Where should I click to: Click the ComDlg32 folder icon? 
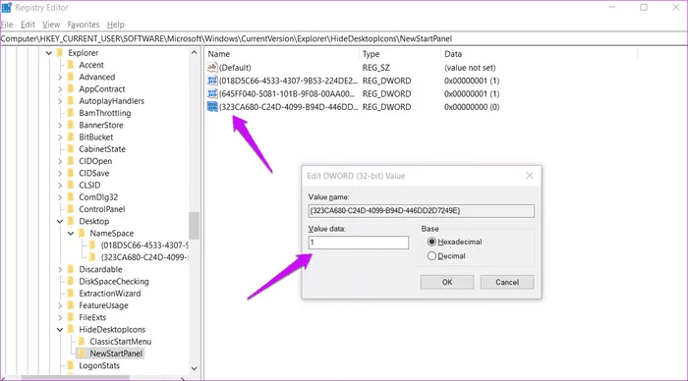point(71,197)
